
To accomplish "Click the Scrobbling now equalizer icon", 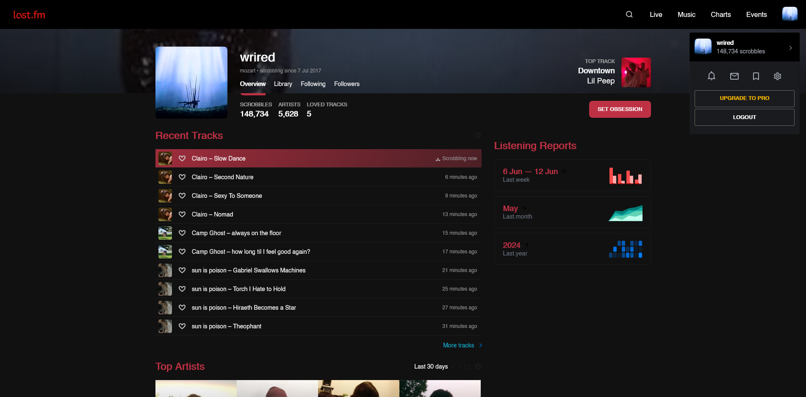I will pyautogui.click(x=438, y=159).
